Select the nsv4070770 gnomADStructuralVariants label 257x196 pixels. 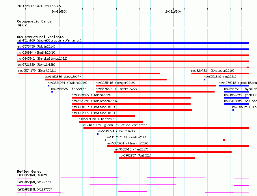(x=115, y=125)
